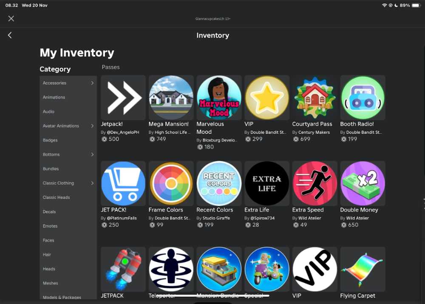Select the Marvelous Mood pass icon
Screen dimensions: 425x304
pyautogui.click(x=219, y=98)
